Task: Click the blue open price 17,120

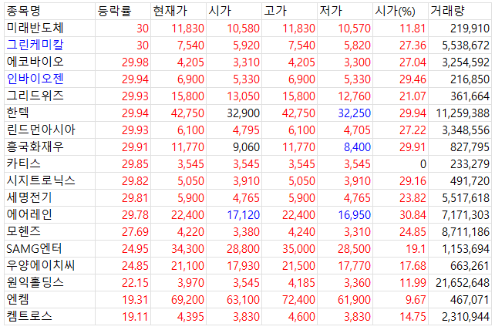Action: click(243, 215)
